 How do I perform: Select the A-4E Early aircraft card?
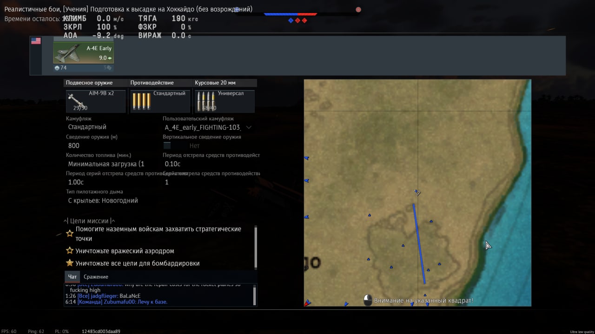83,52
